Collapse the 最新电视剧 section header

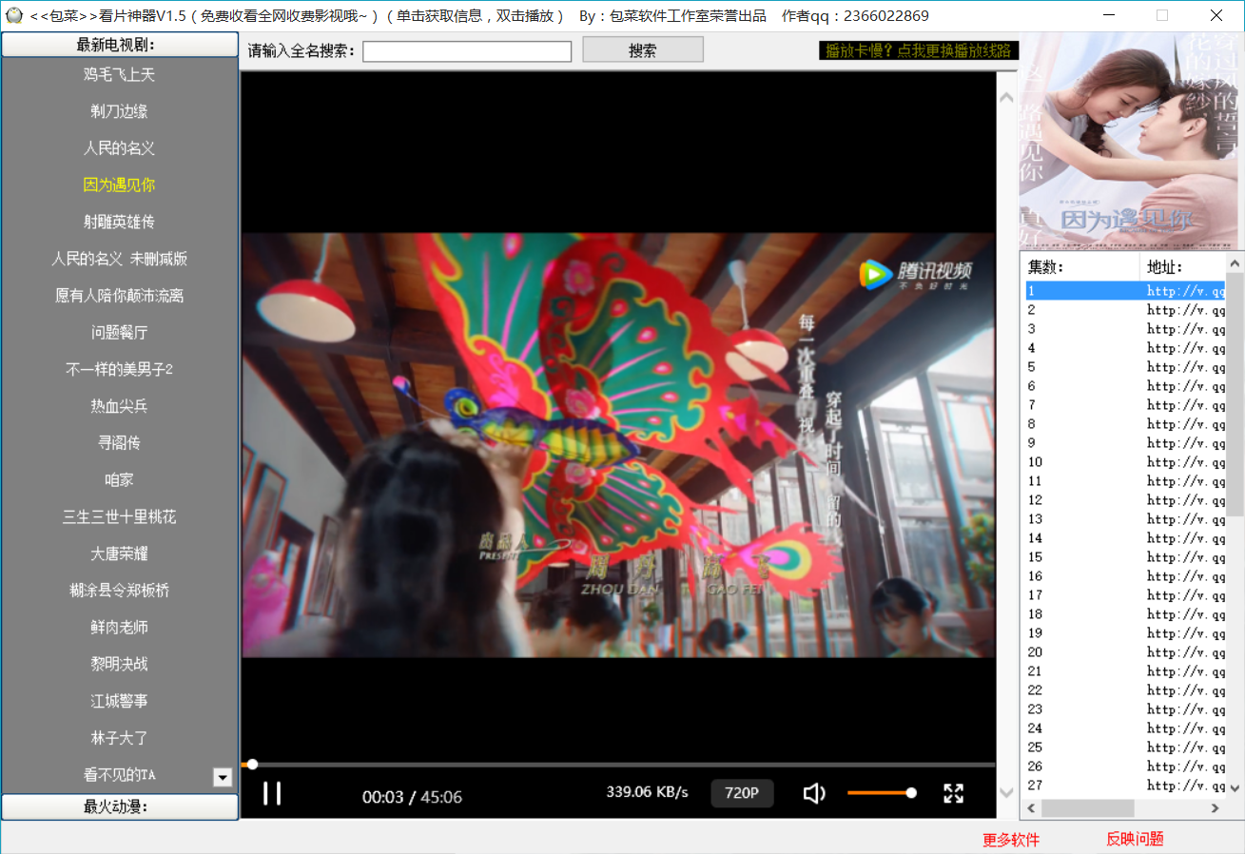pos(120,45)
